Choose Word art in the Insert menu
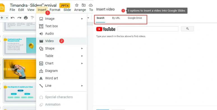This screenshot has width=217, height=110. click(x=61, y=78)
